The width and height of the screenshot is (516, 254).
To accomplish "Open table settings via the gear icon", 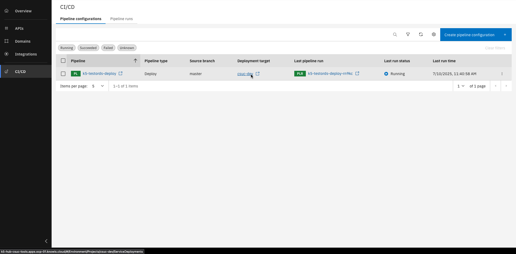I will coord(433,34).
